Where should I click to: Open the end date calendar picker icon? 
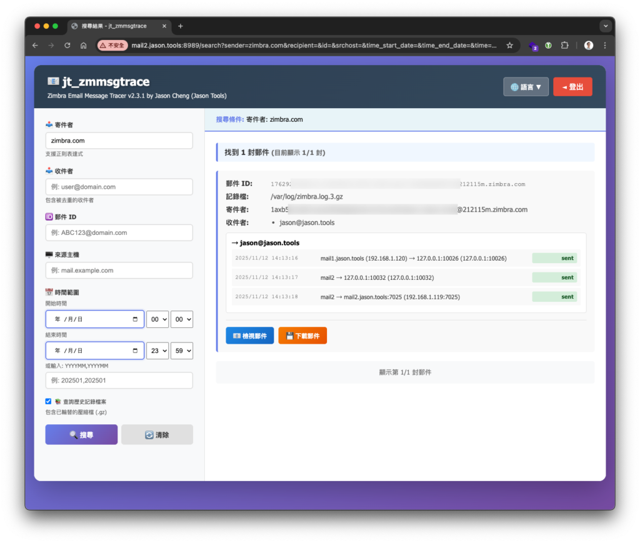(135, 351)
